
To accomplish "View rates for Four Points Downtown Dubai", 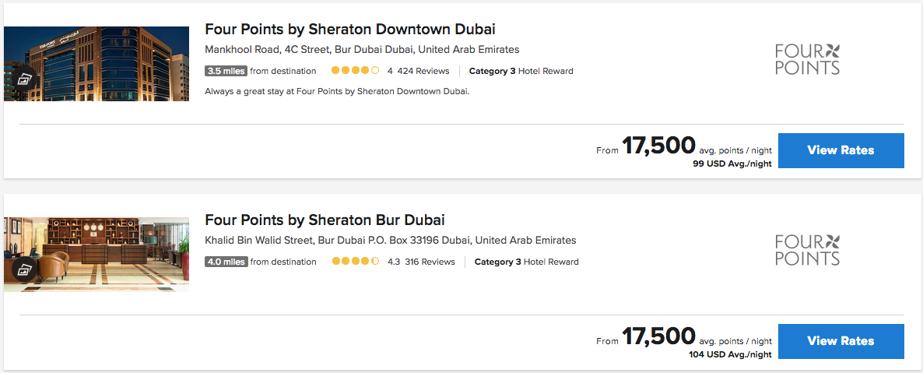I will [x=841, y=150].
